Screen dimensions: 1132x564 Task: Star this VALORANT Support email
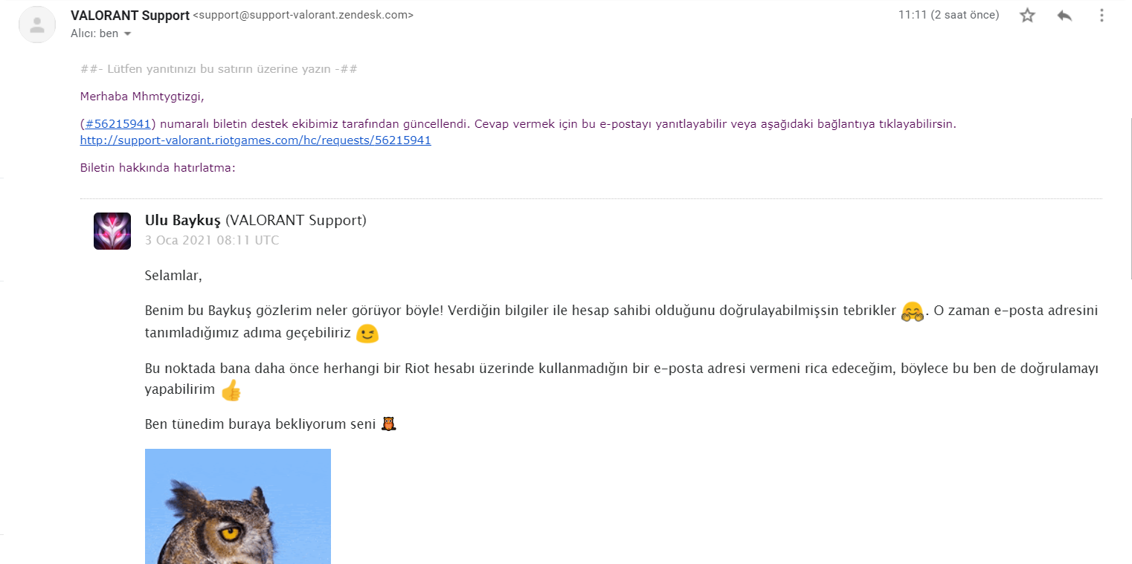1027,15
